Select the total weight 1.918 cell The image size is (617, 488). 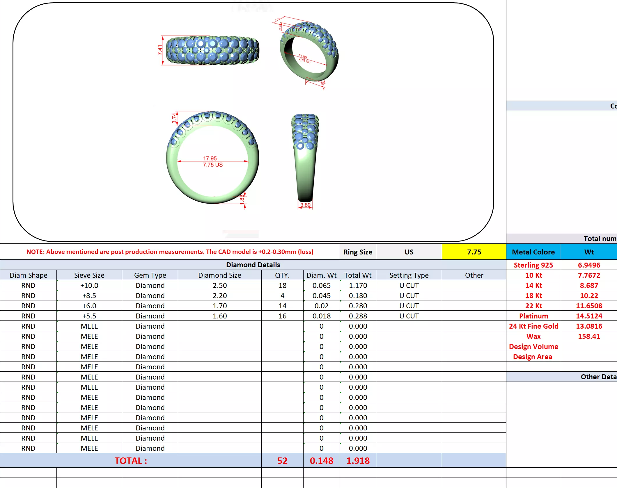coord(358,461)
